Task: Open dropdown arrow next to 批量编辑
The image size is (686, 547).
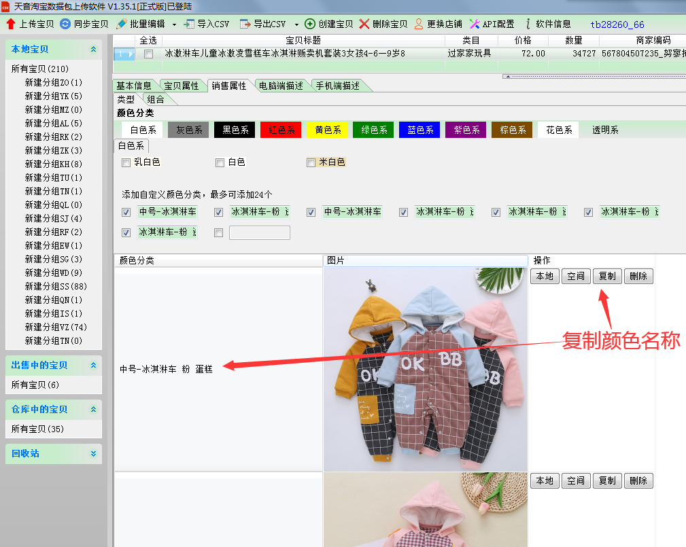Action: coord(174,24)
